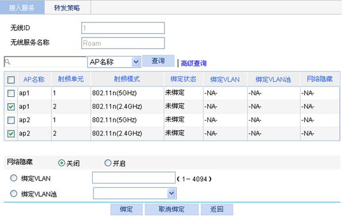Sort by the 网络隐藏 column header
Viewport: 342px width, 218px height.
320,79
